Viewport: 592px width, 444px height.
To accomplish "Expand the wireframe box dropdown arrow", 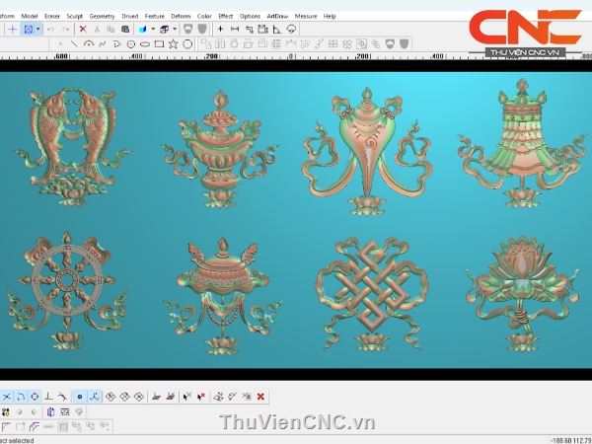I will [175, 29].
